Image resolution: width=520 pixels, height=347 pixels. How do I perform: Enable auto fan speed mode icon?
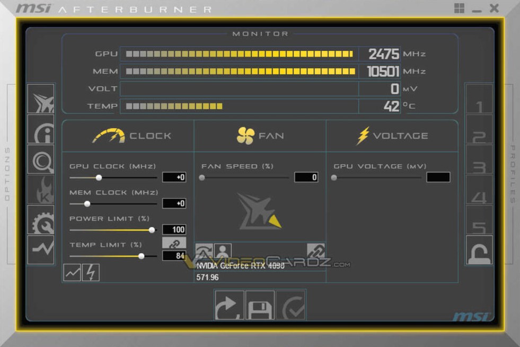tap(204, 251)
